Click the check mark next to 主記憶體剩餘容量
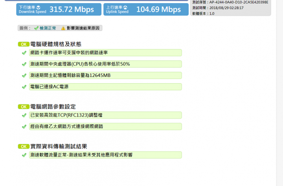This screenshot has width=283, height=186. pyautogui.click(x=24, y=75)
